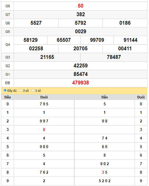Screen dimensions: 149x186
Task: Click the "5 2 0 2" cell for tail 9
Action: tap(104, 181)
